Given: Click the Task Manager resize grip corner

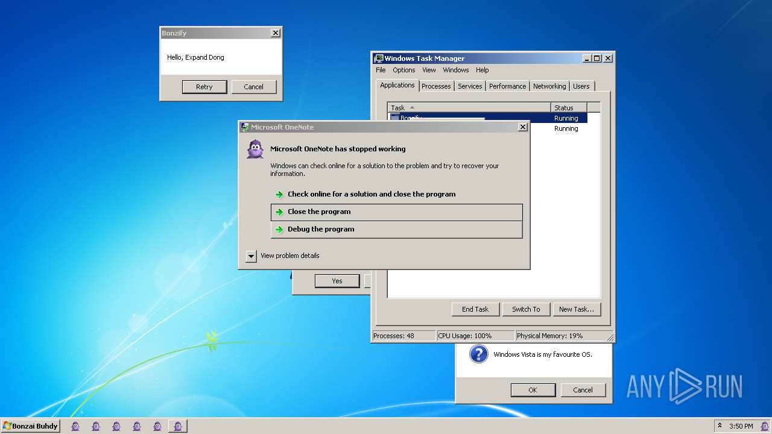Looking at the screenshot, I should coord(610,337).
